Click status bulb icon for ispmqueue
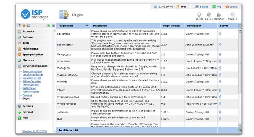This screenshot has height=137, width=254. pos(220,61)
